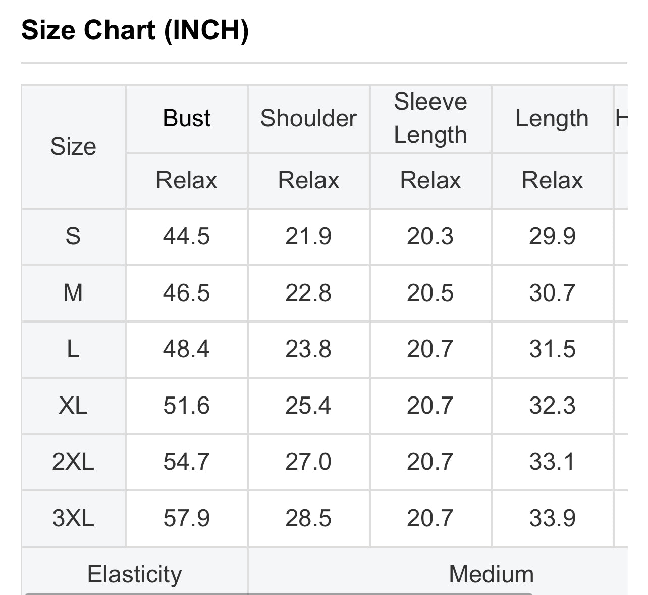648x595 pixels.
Task: Click the Bust column header
Action: (x=186, y=118)
